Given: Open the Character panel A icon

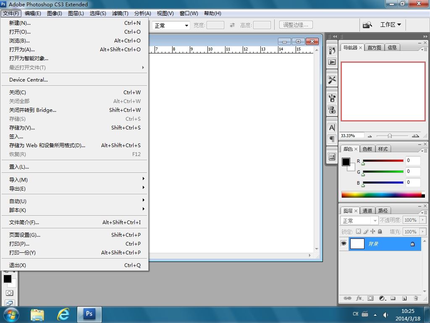Looking at the screenshot, I should coord(332,127).
